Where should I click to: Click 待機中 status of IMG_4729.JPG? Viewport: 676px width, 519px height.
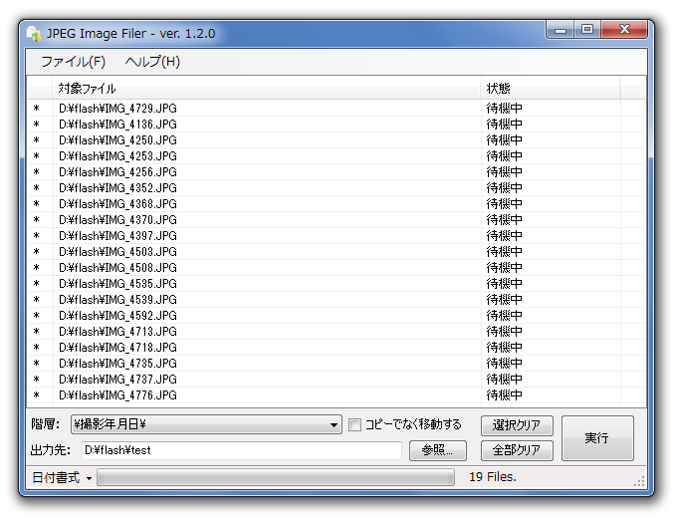click(x=504, y=109)
